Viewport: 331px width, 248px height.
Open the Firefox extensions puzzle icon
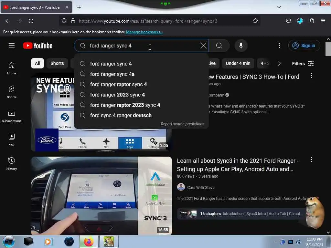pos(312,21)
